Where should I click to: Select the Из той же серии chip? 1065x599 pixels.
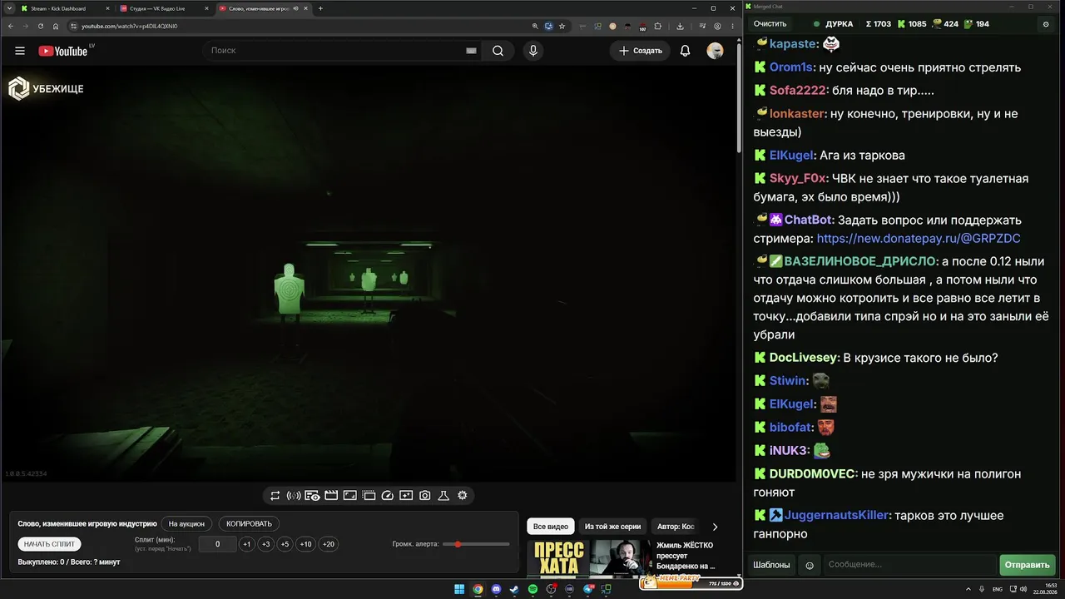[x=612, y=527]
